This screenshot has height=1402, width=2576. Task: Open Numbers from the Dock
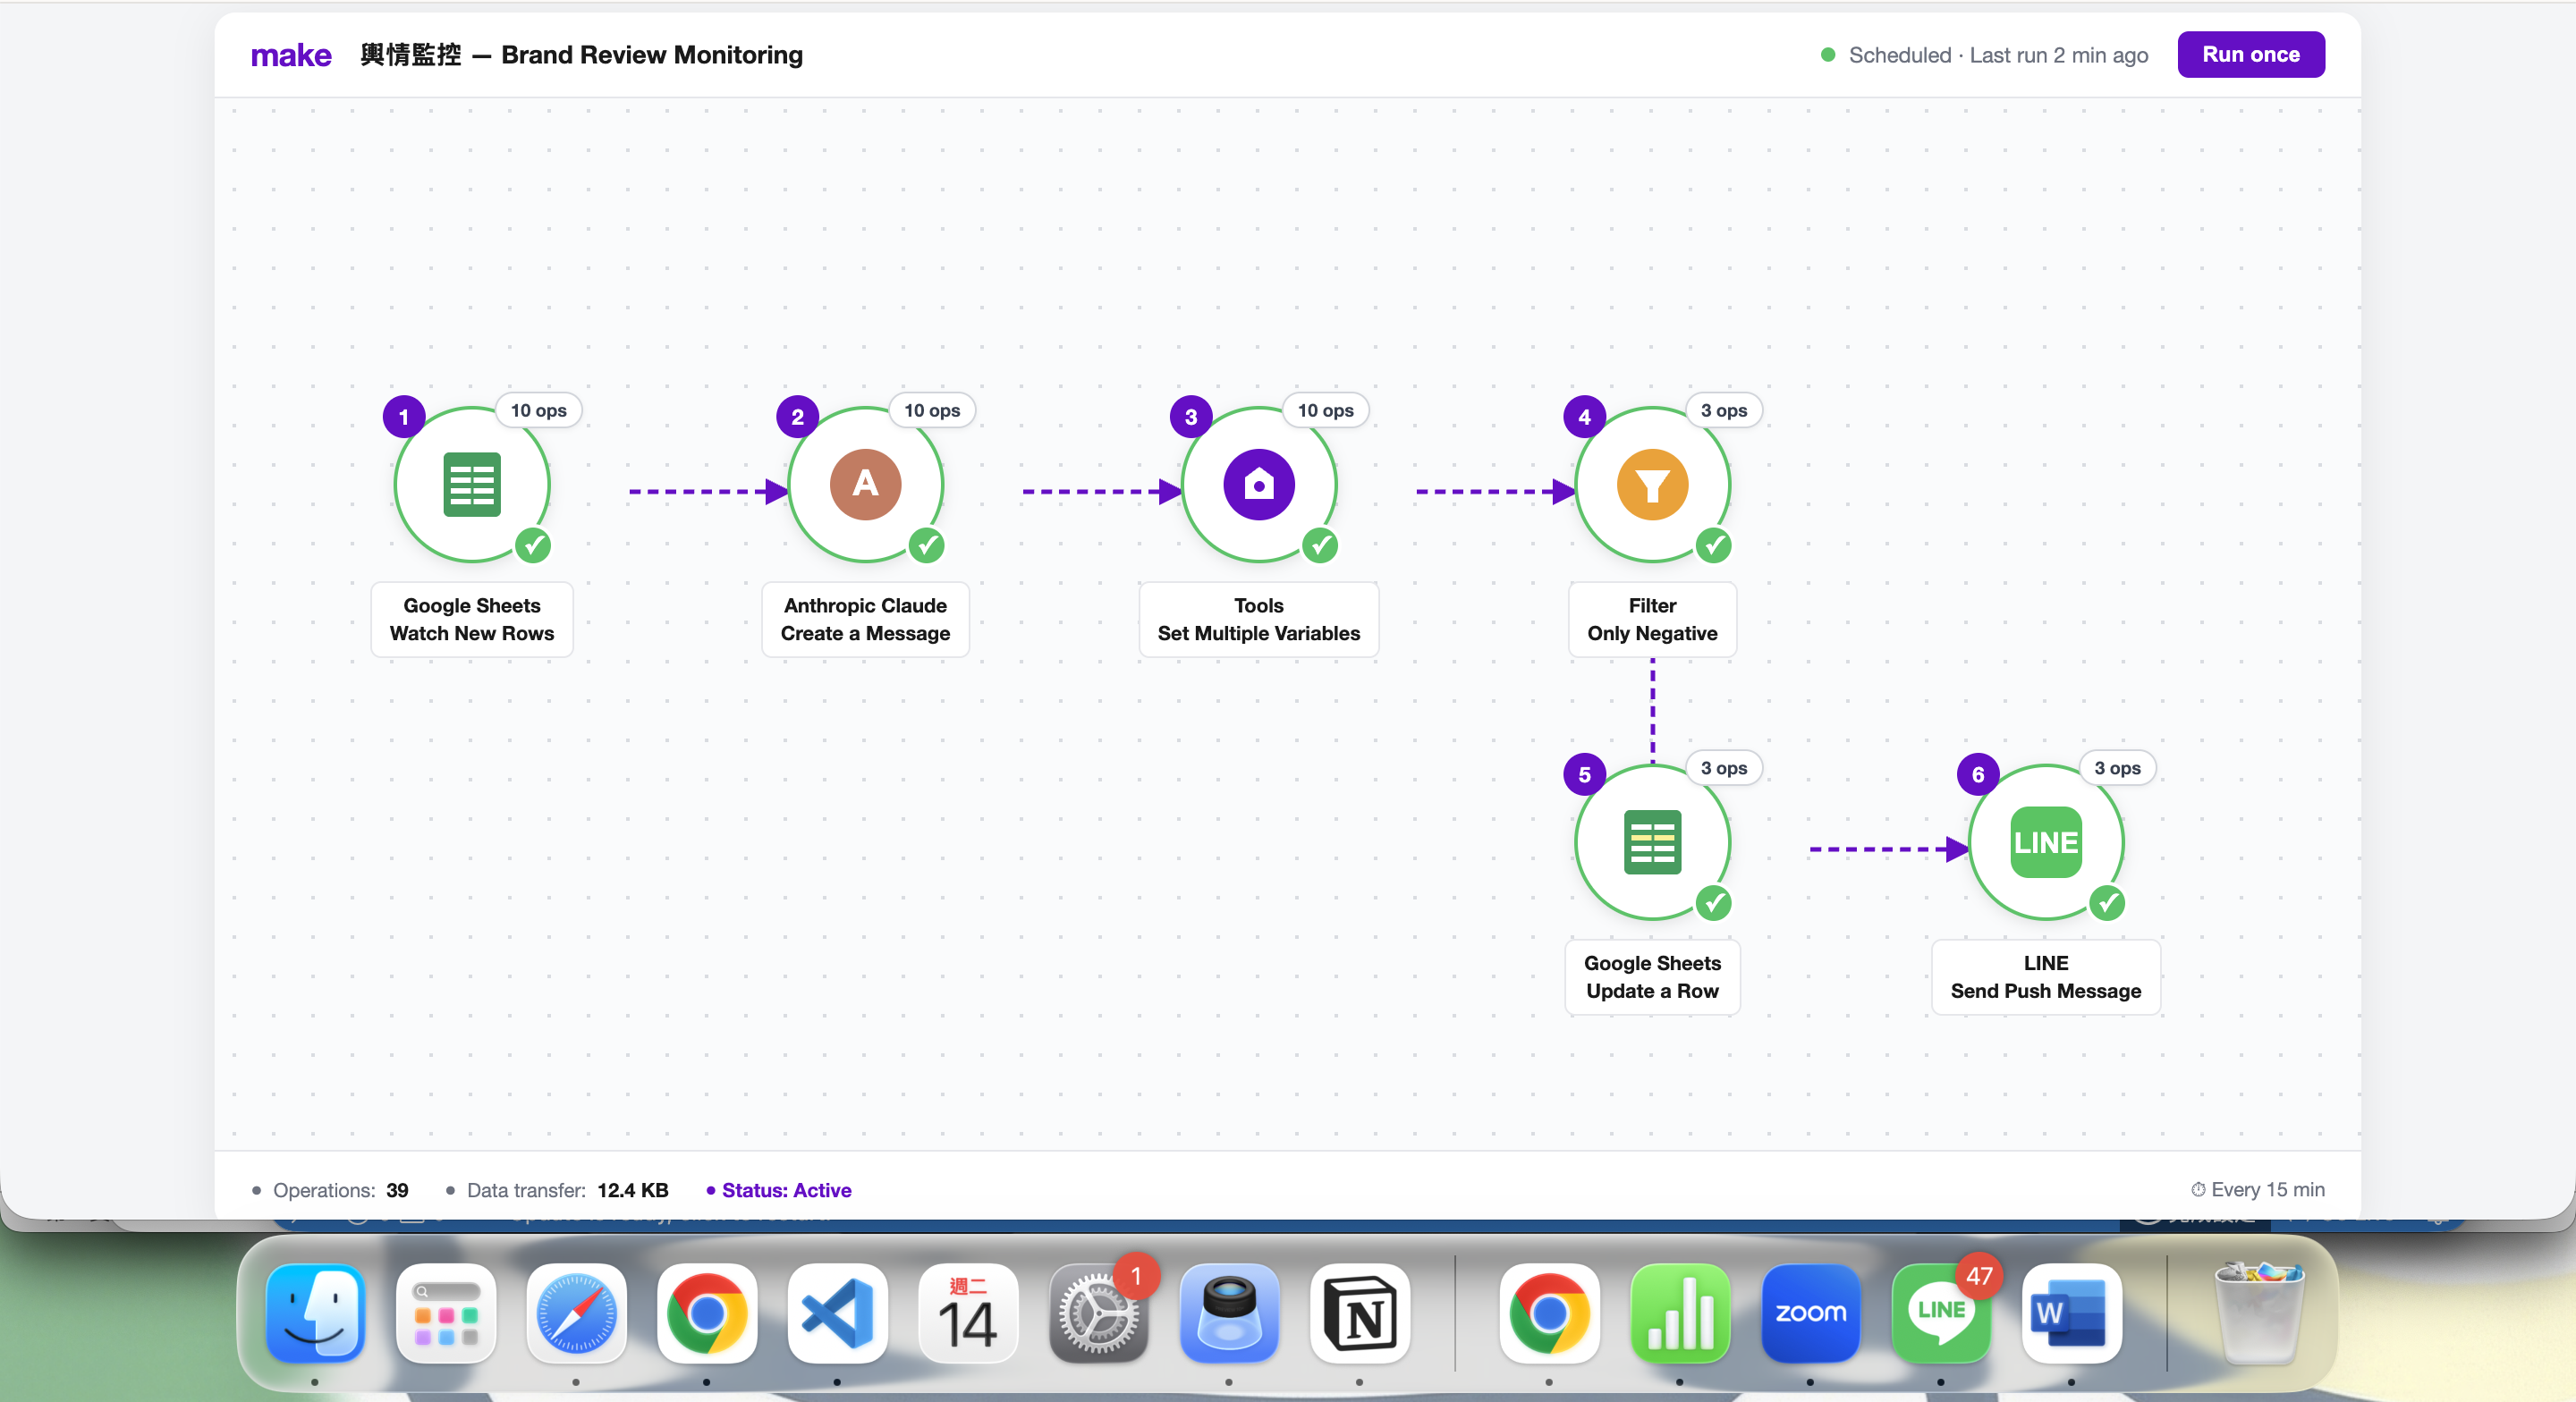pos(1680,1313)
